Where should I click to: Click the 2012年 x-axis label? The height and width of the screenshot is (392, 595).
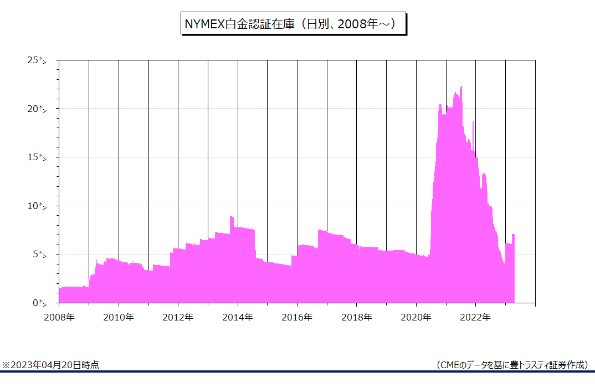[178, 317]
